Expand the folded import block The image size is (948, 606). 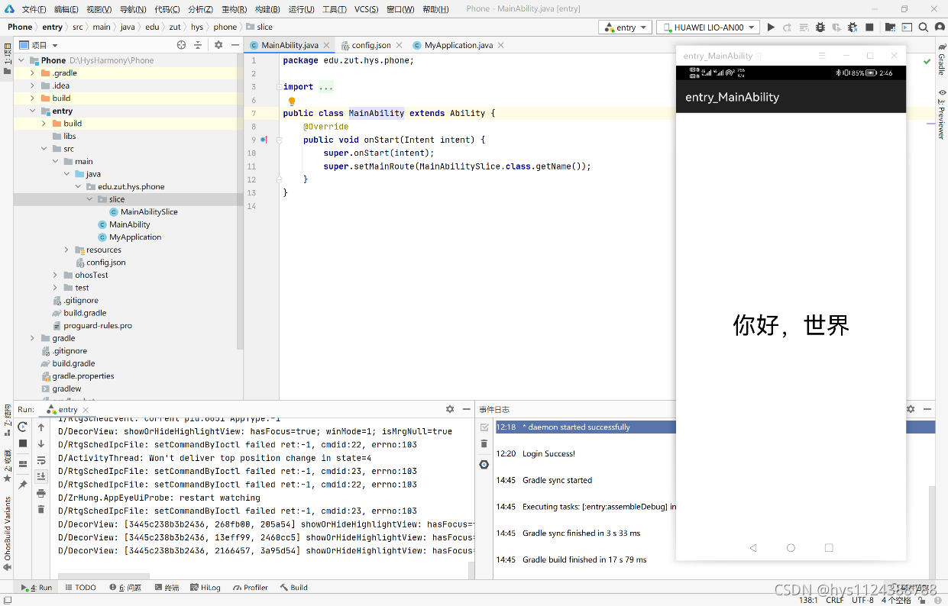pos(280,87)
